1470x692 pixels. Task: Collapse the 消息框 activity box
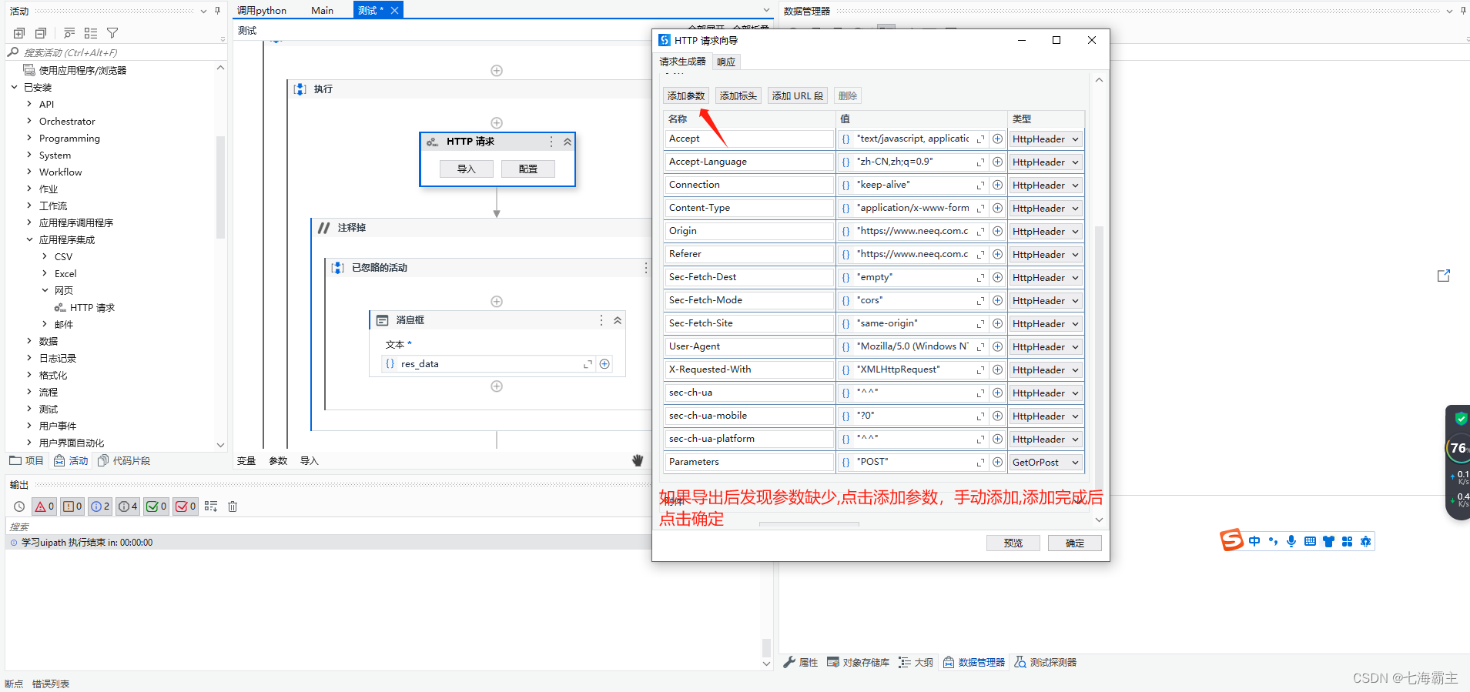[618, 320]
